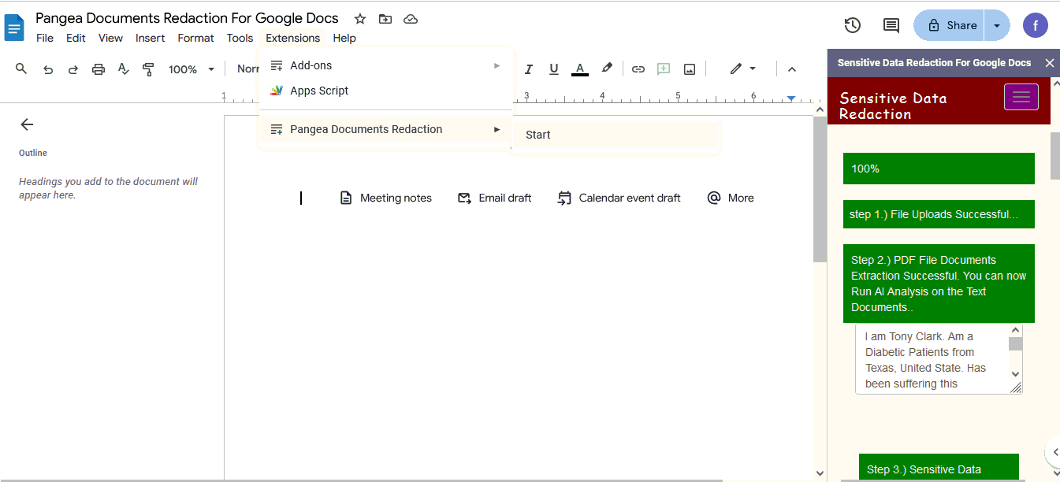Open the Format menu
1060x482 pixels.
(195, 38)
